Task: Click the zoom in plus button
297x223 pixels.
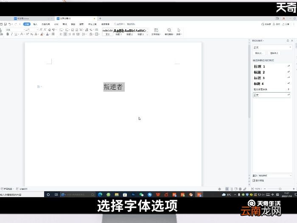Action: pos(294,189)
